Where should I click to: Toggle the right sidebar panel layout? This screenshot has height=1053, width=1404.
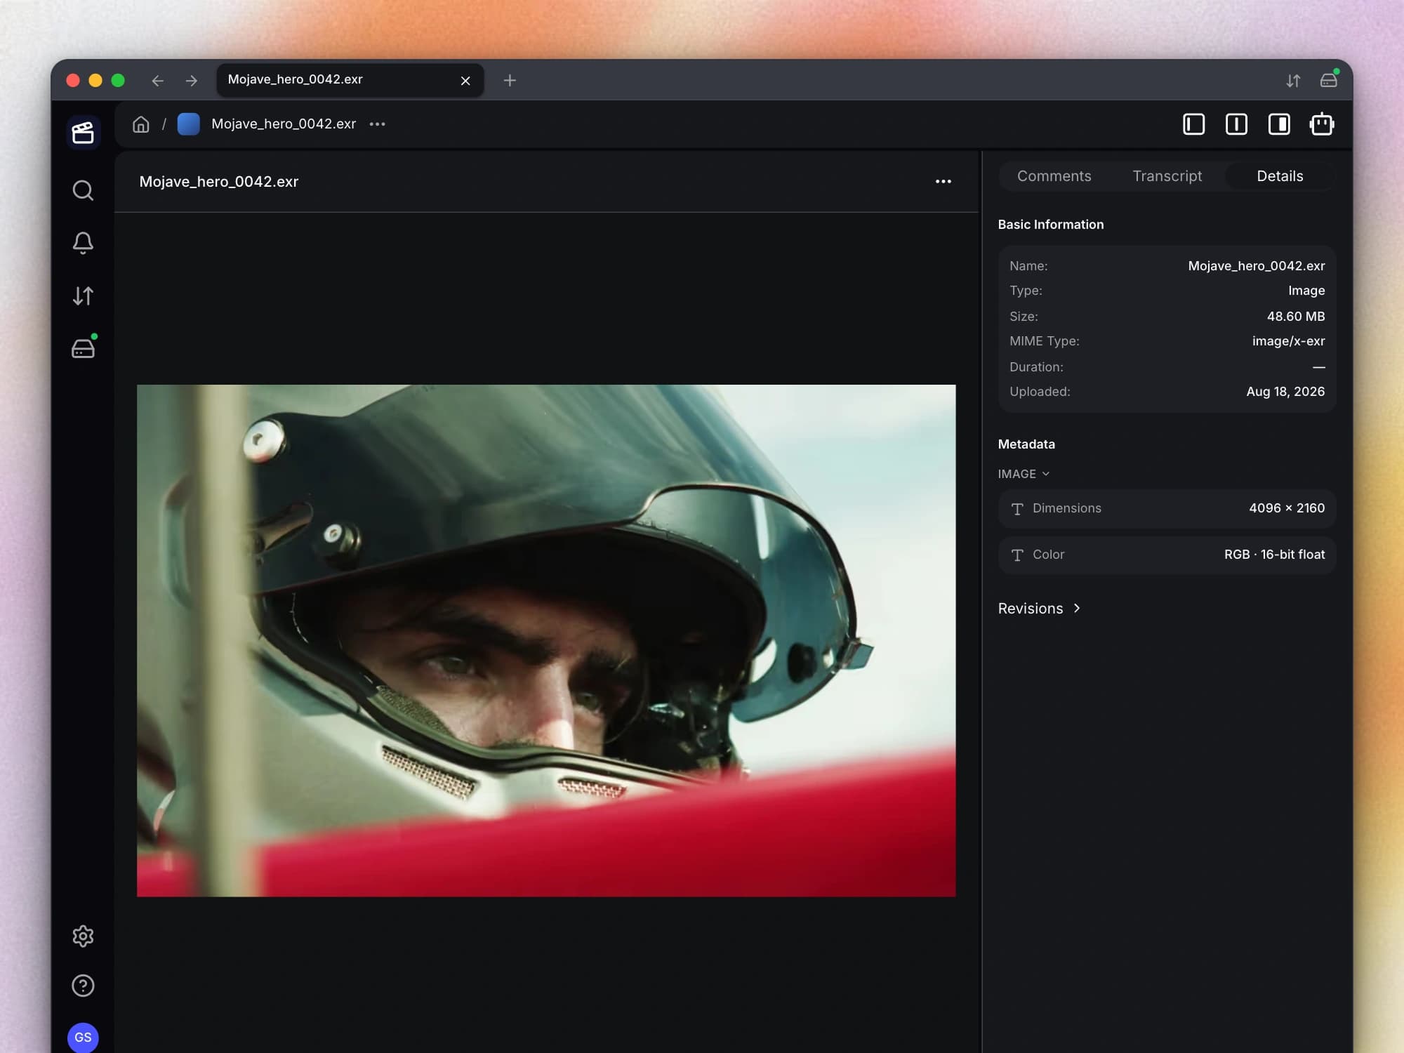1279,124
